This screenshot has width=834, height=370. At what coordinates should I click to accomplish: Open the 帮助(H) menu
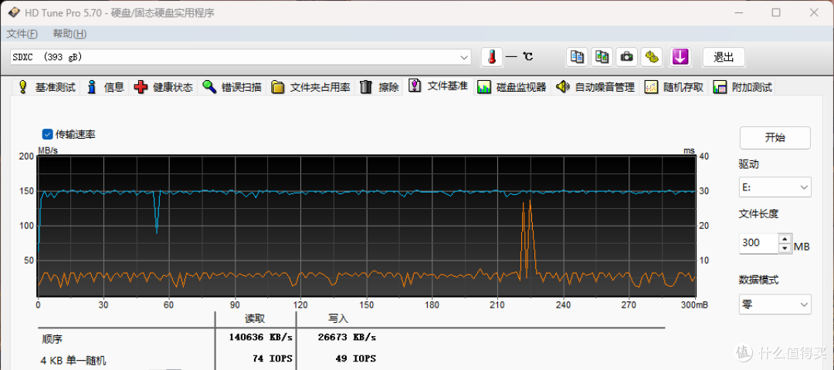(x=69, y=34)
